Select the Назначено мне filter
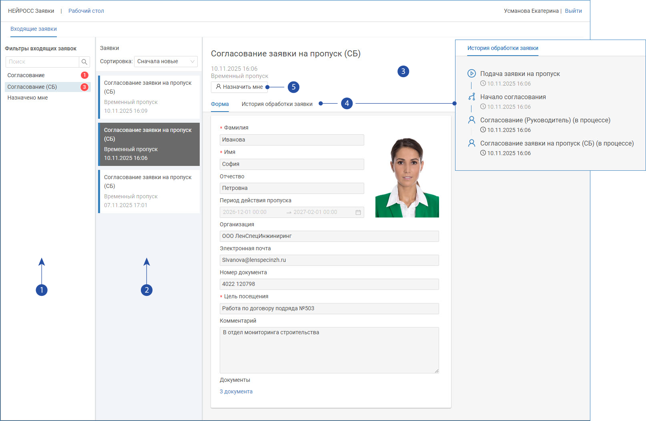This screenshot has width=646, height=421. 28,98
